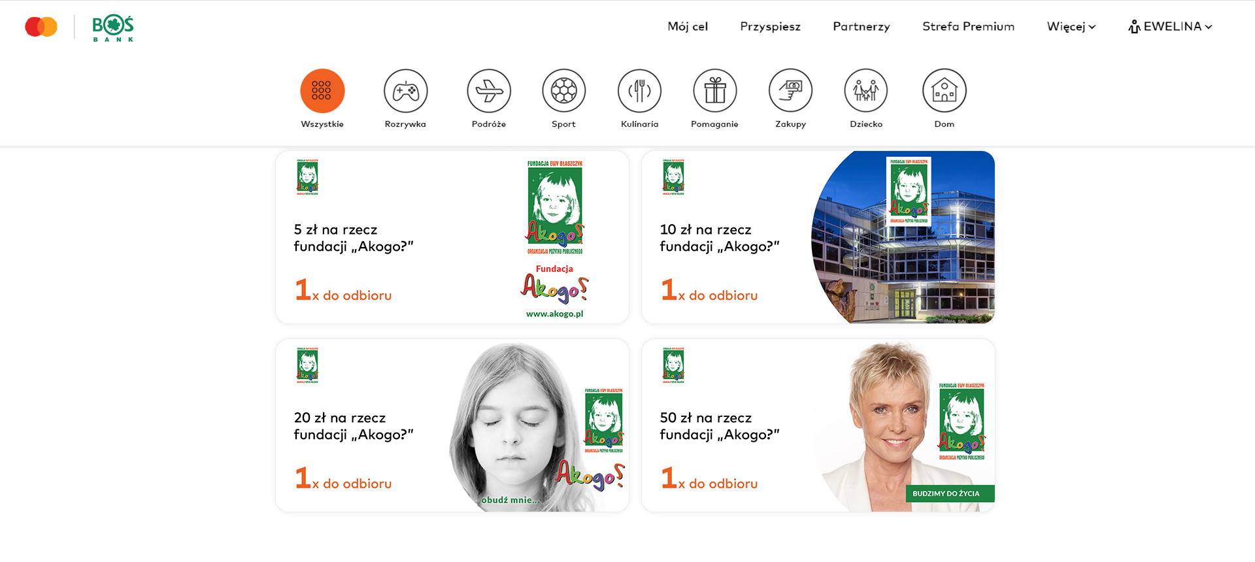This screenshot has height=562, width=1255.
Task: Open the EWELINA user account dropdown
Action: click(1170, 27)
